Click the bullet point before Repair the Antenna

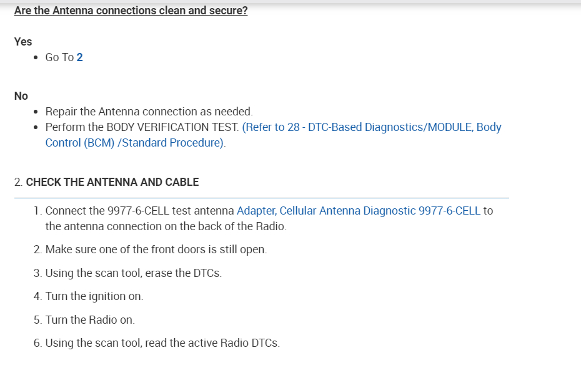pos(37,112)
